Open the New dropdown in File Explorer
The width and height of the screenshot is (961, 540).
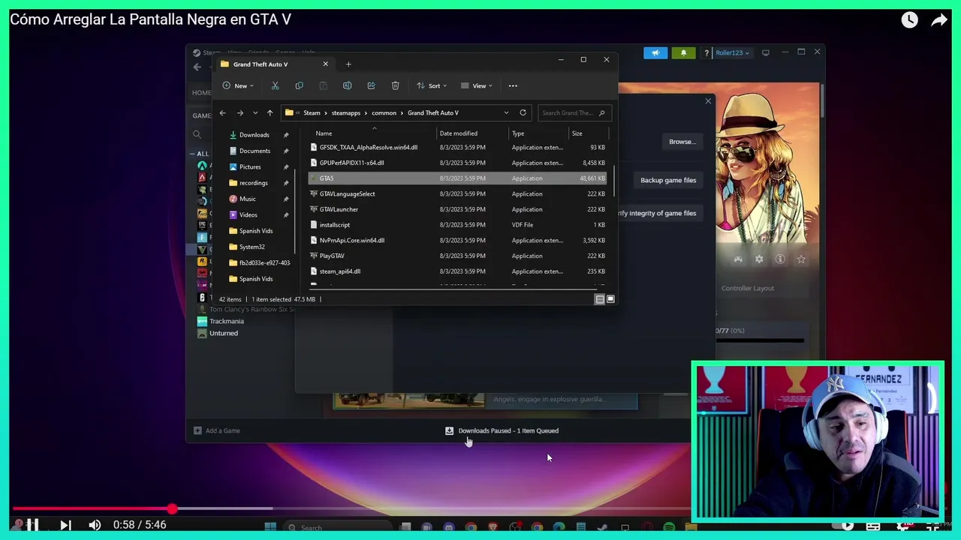(238, 85)
